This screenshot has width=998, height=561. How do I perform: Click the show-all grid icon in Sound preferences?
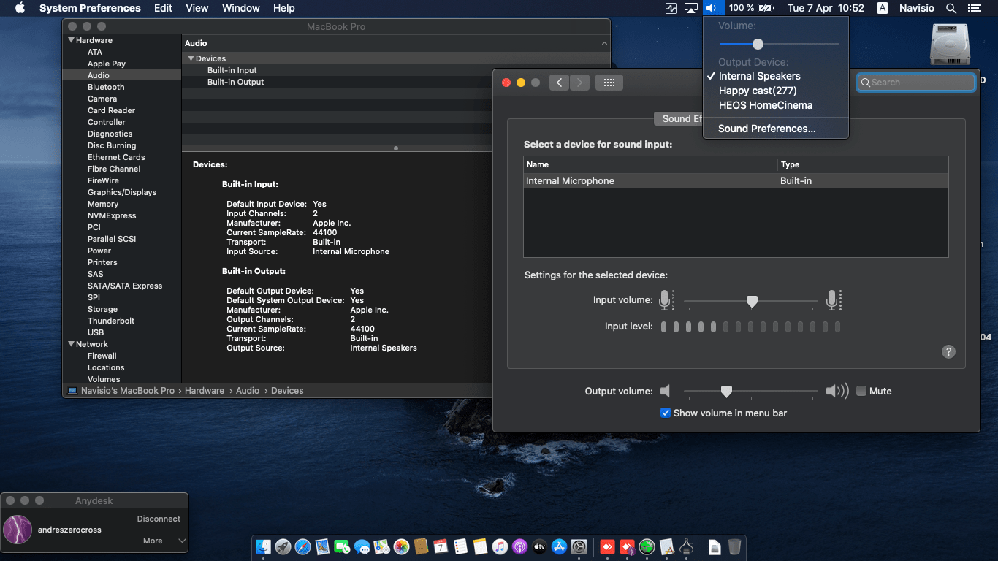pos(610,83)
